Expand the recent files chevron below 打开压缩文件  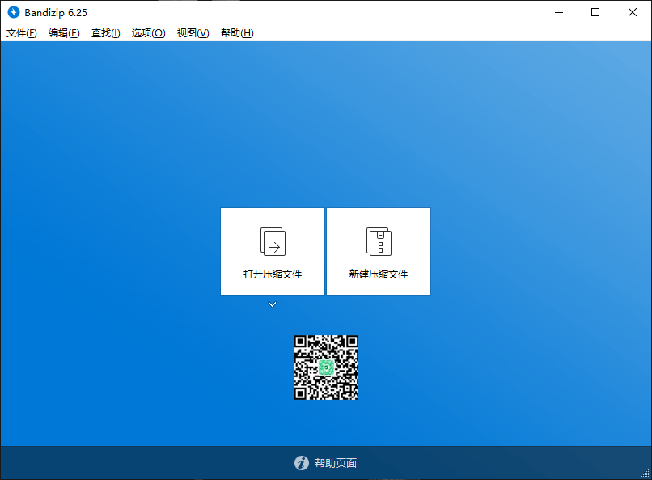coord(272,304)
